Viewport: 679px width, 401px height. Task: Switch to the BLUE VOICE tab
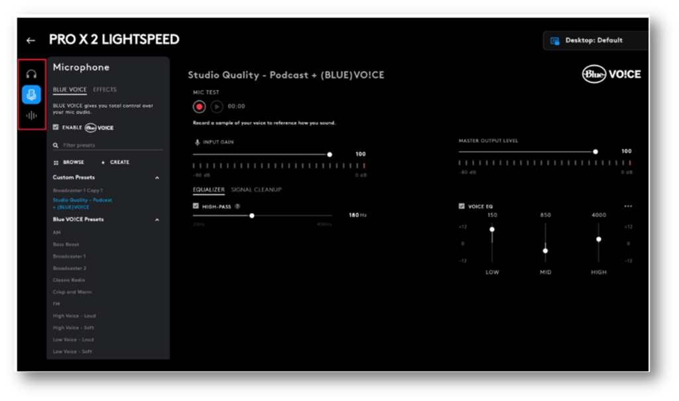coord(70,89)
